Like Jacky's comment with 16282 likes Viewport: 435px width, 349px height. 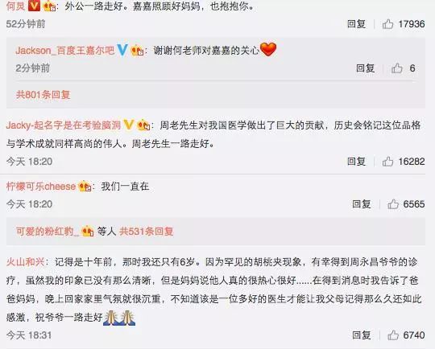pos(387,162)
